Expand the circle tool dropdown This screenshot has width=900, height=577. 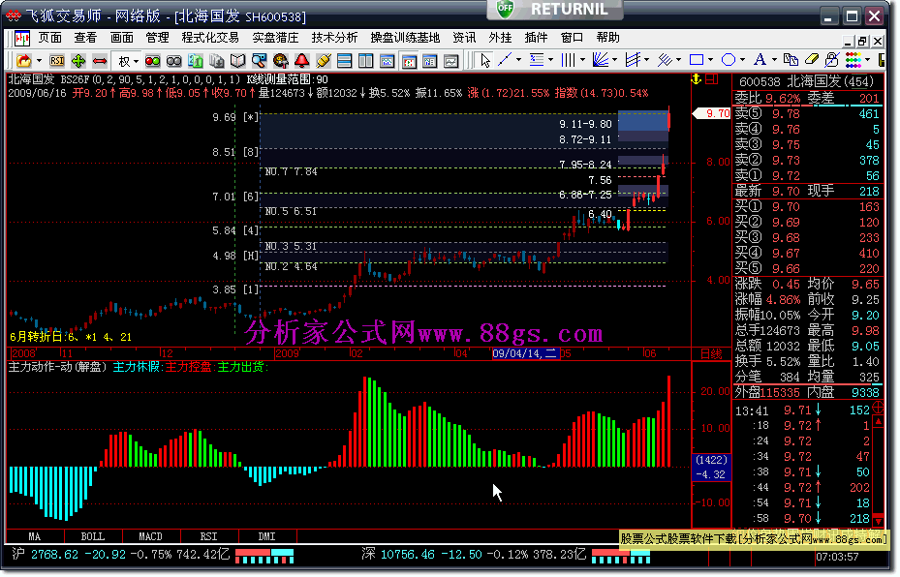(x=742, y=60)
